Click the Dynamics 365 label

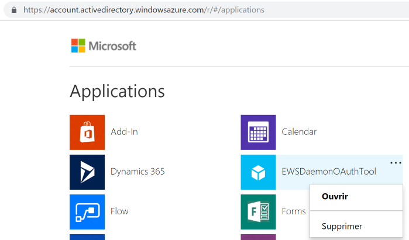click(x=138, y=172)
